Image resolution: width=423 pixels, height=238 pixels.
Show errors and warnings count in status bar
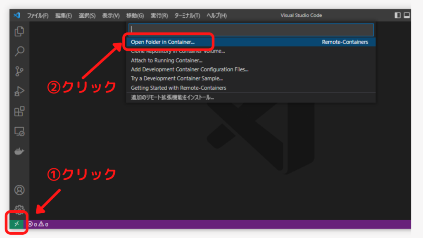(38, 224)
